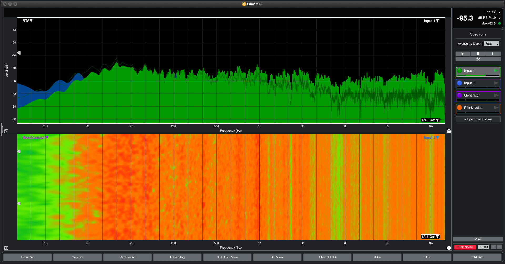Run the Generator engine play arrow
The image size is (505, 264).
[x=496, y=95]
